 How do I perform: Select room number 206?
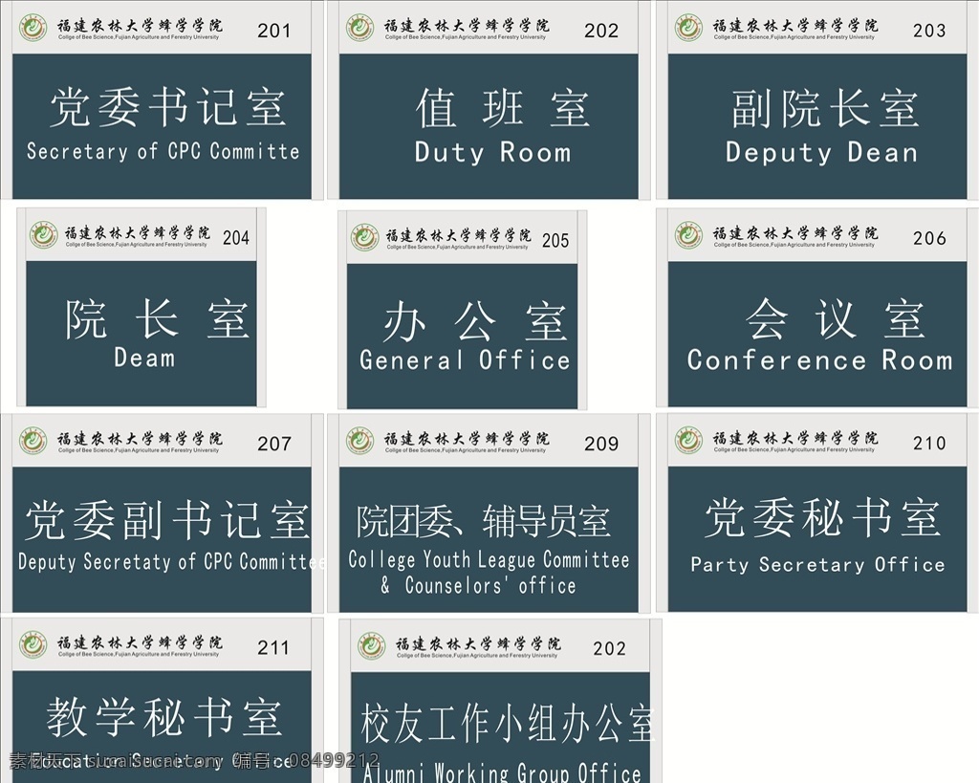click(x=929, y=237)
